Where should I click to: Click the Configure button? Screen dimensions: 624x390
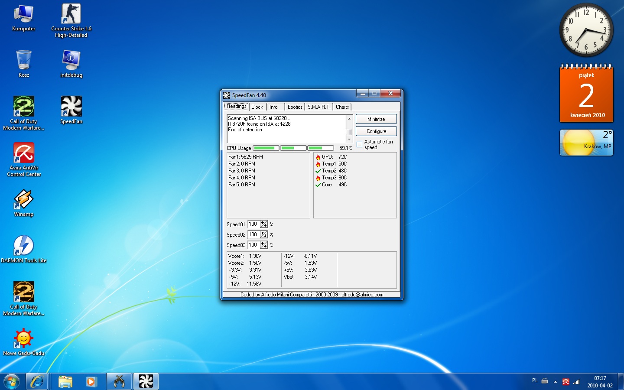(376, 131)
